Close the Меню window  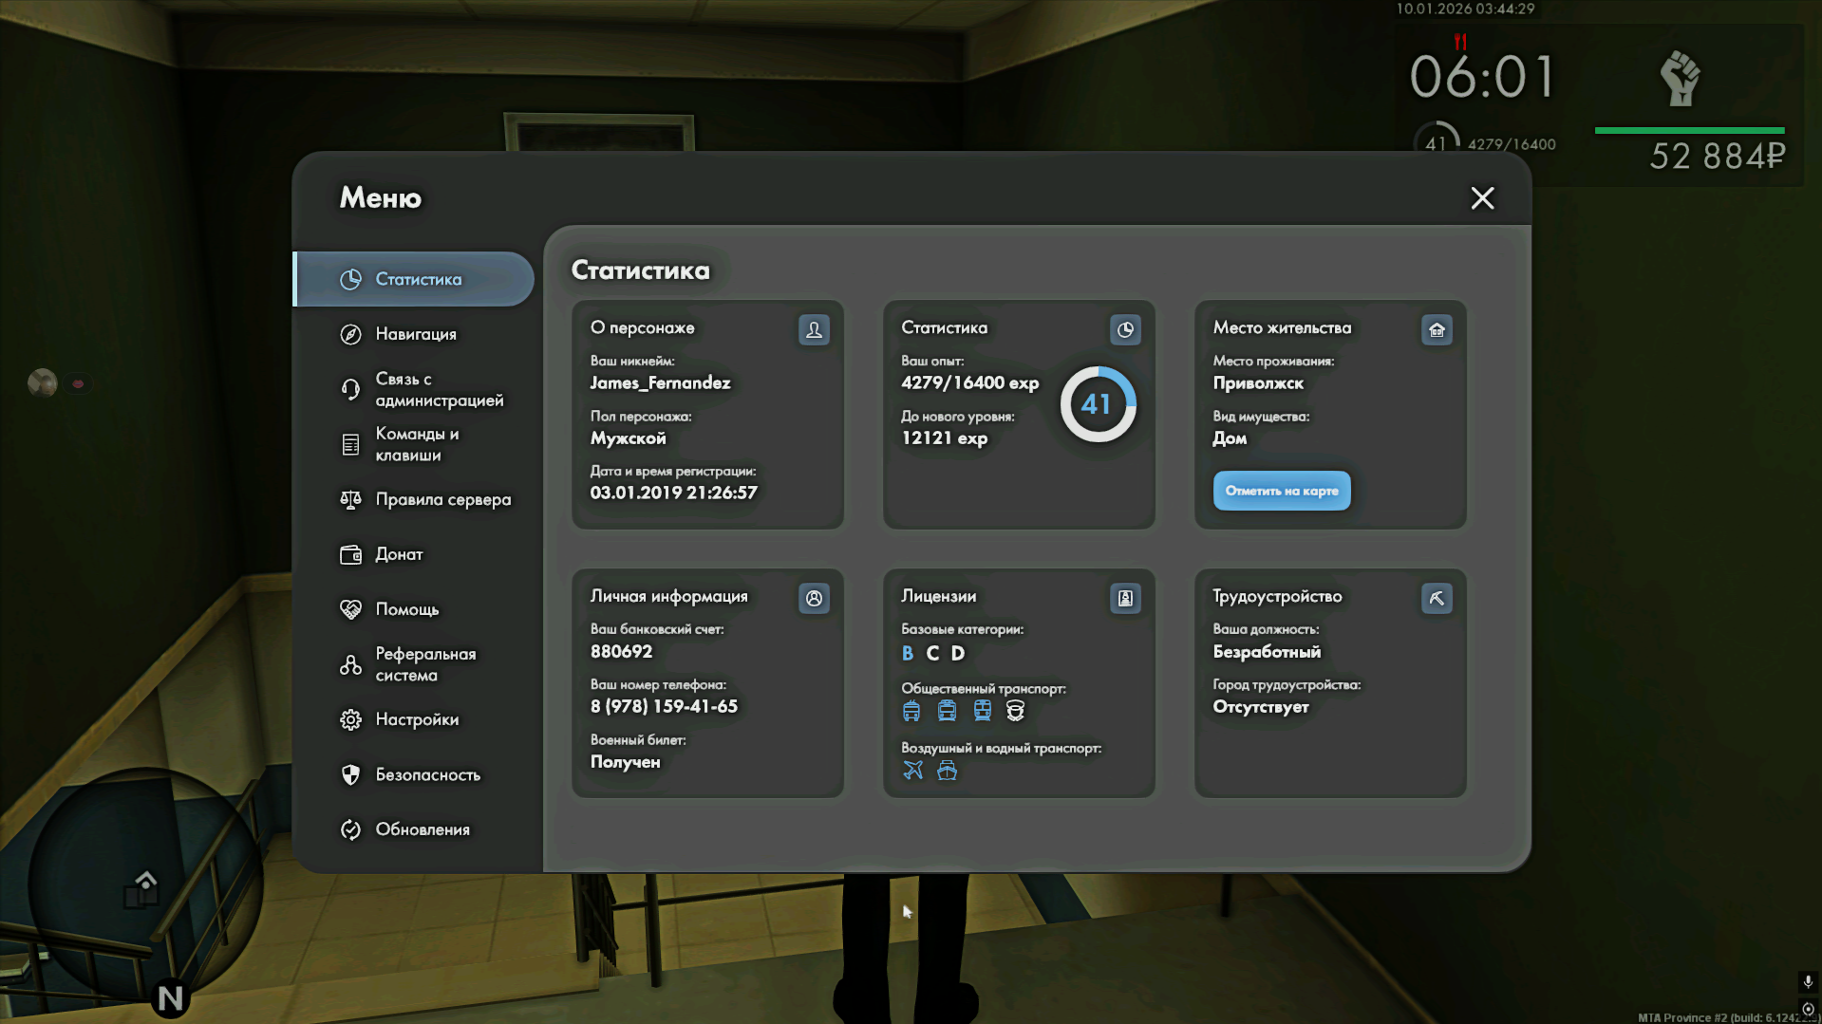1482,197
